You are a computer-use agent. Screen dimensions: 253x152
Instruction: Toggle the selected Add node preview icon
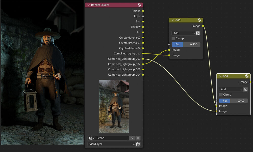click(x=247, y=76)
